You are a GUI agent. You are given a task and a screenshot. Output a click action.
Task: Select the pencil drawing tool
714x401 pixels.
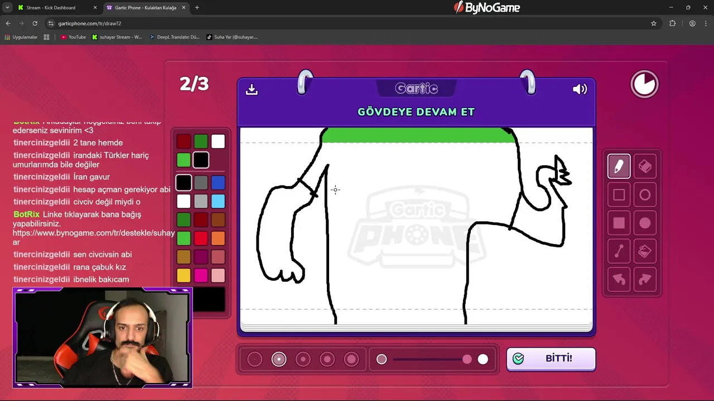point(619,166)
